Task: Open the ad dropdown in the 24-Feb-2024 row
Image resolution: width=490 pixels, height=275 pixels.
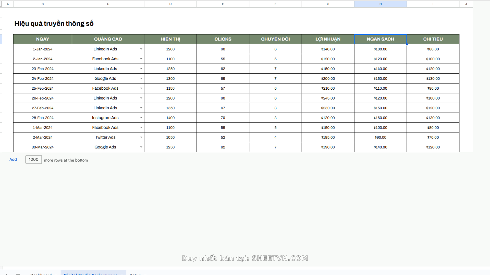Action: [x=141, y=78]
